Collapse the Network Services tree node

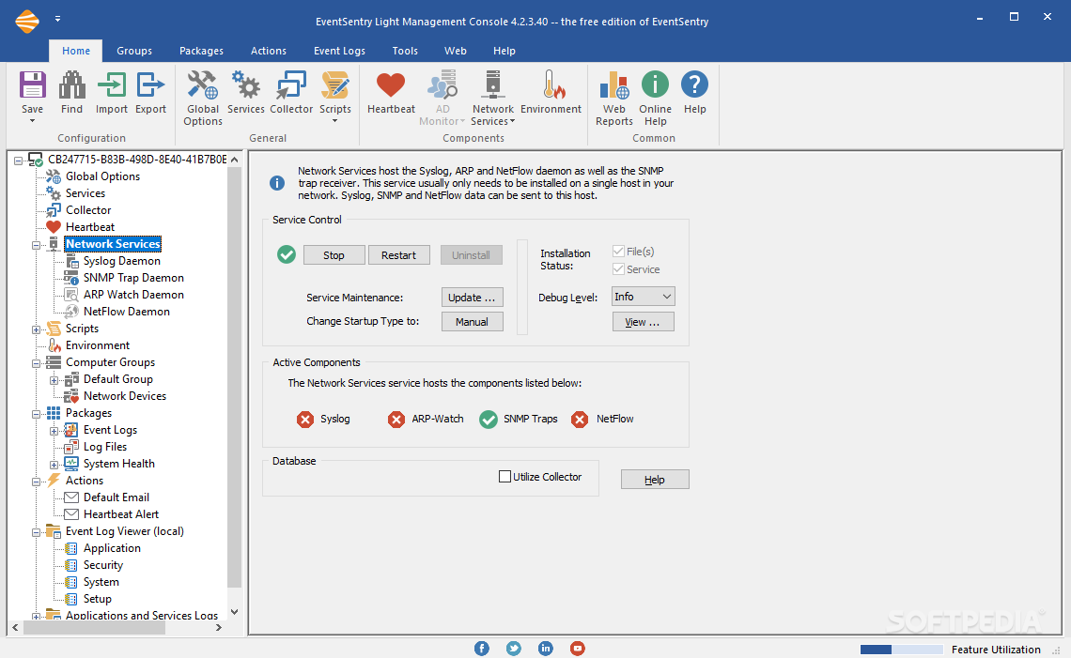[x=37, y=244]
